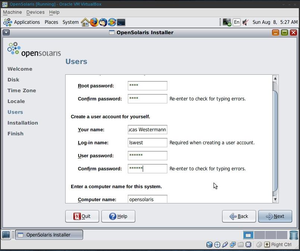Image resolution: width=300 pixels, height=251 pixels.
Task: Open the Applications menu
Action: 27,22
